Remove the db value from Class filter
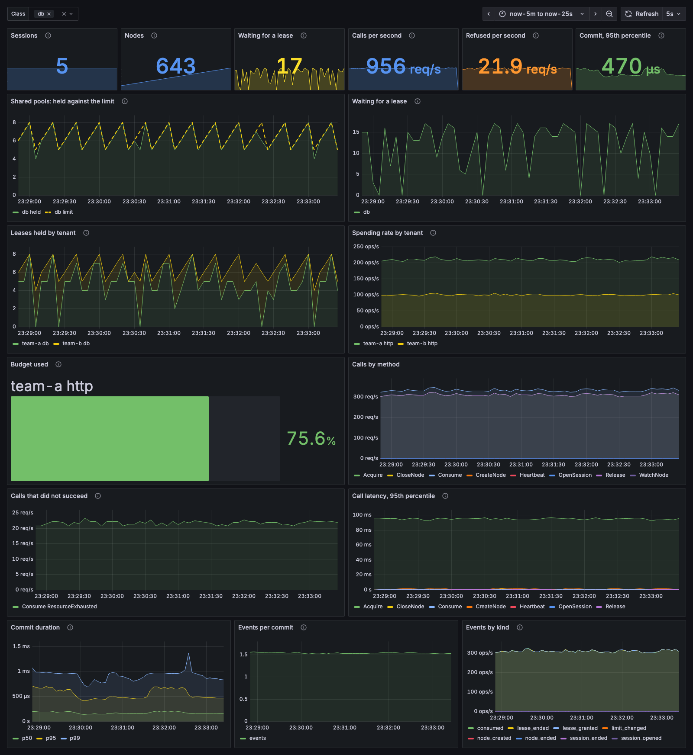This screenshot has width=693, height=755. tap(49, 14)
